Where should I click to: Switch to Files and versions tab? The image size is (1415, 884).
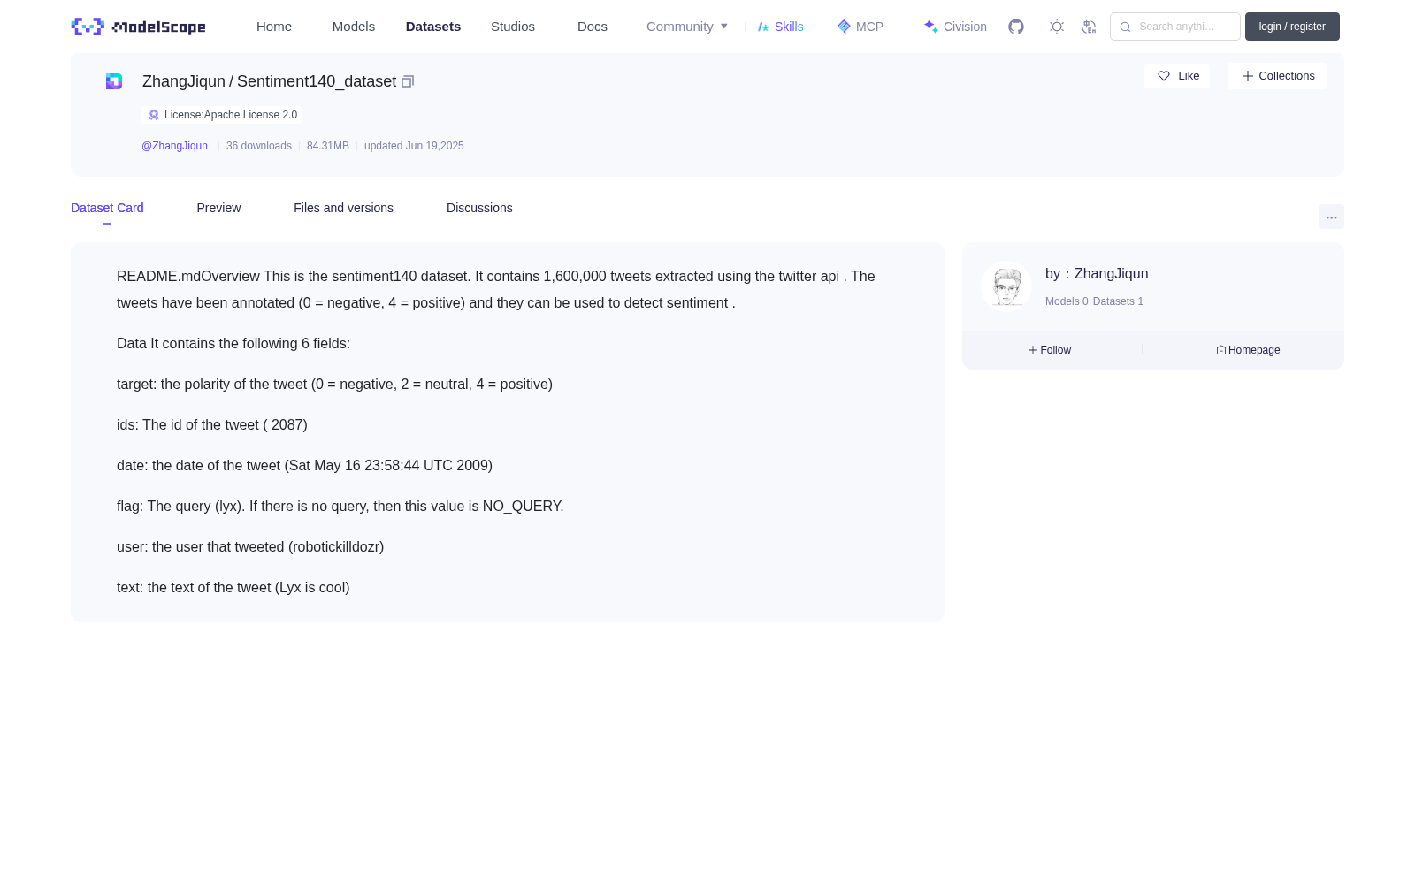coord(343,208)
